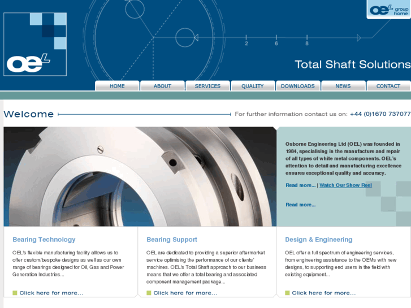
Task: Open the OEL group home badge
Action: pos(389,10)
